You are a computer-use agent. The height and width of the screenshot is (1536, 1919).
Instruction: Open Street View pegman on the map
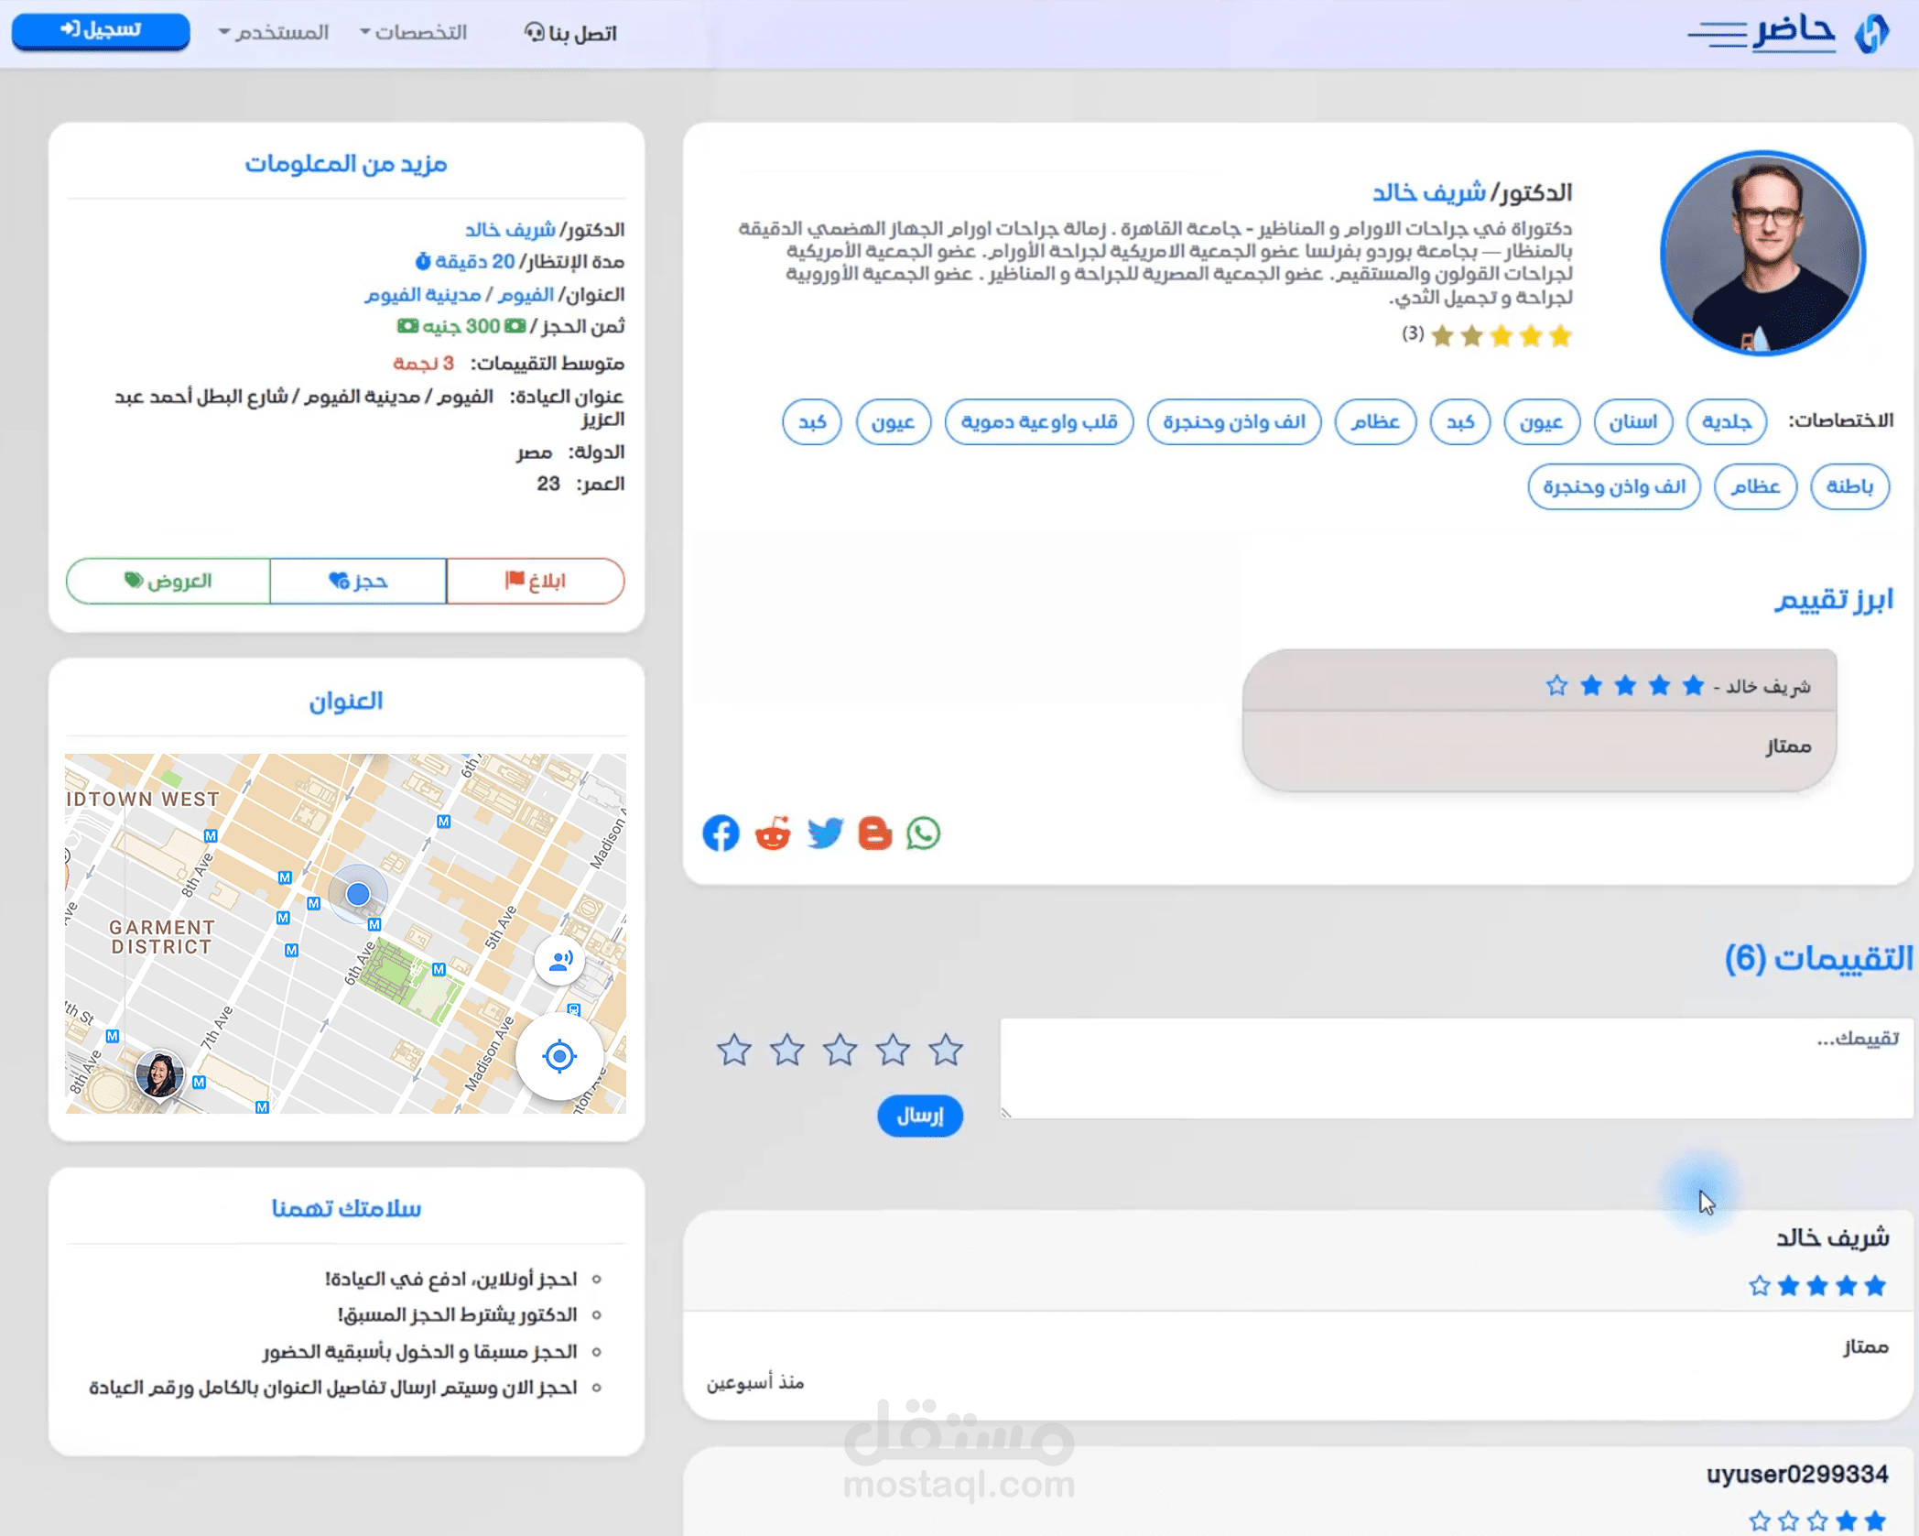point(559,960)
